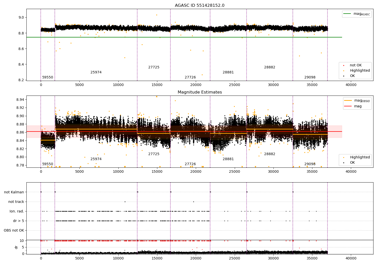This screenshot has height=264, width=377.
Task: Select the 8.6 y-axis tick label
Action: [x=21, y=49]
